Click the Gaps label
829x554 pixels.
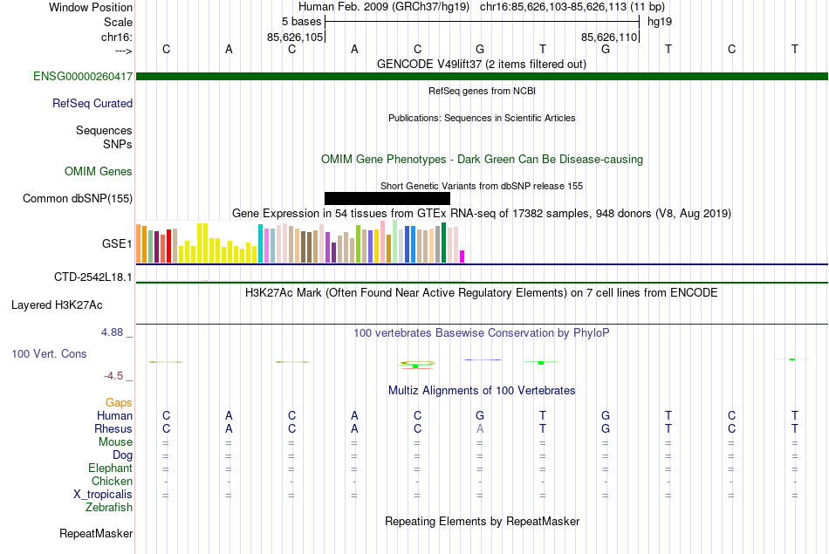(x=119, y=403)
